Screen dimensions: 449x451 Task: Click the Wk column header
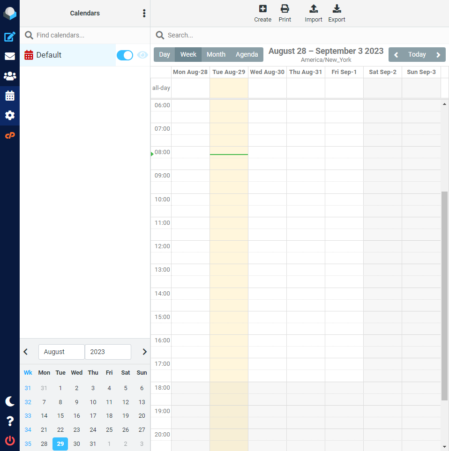point(28,372)
